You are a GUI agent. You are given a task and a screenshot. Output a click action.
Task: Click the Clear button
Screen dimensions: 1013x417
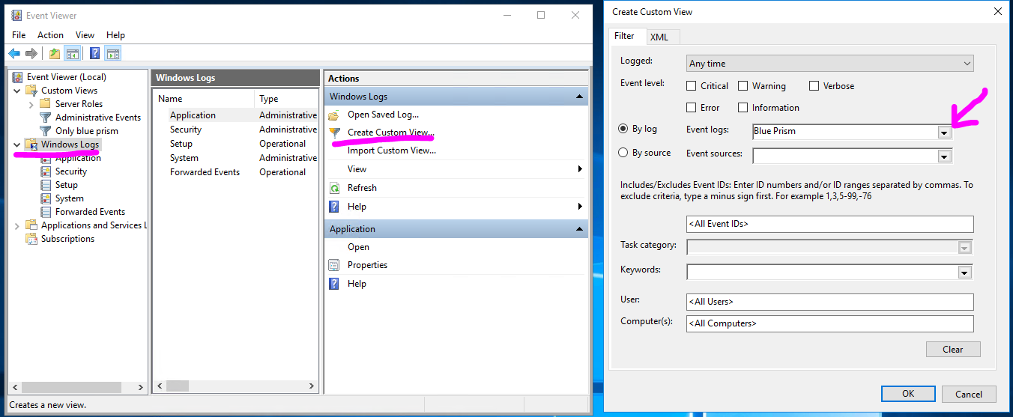(x=953, y=350)
